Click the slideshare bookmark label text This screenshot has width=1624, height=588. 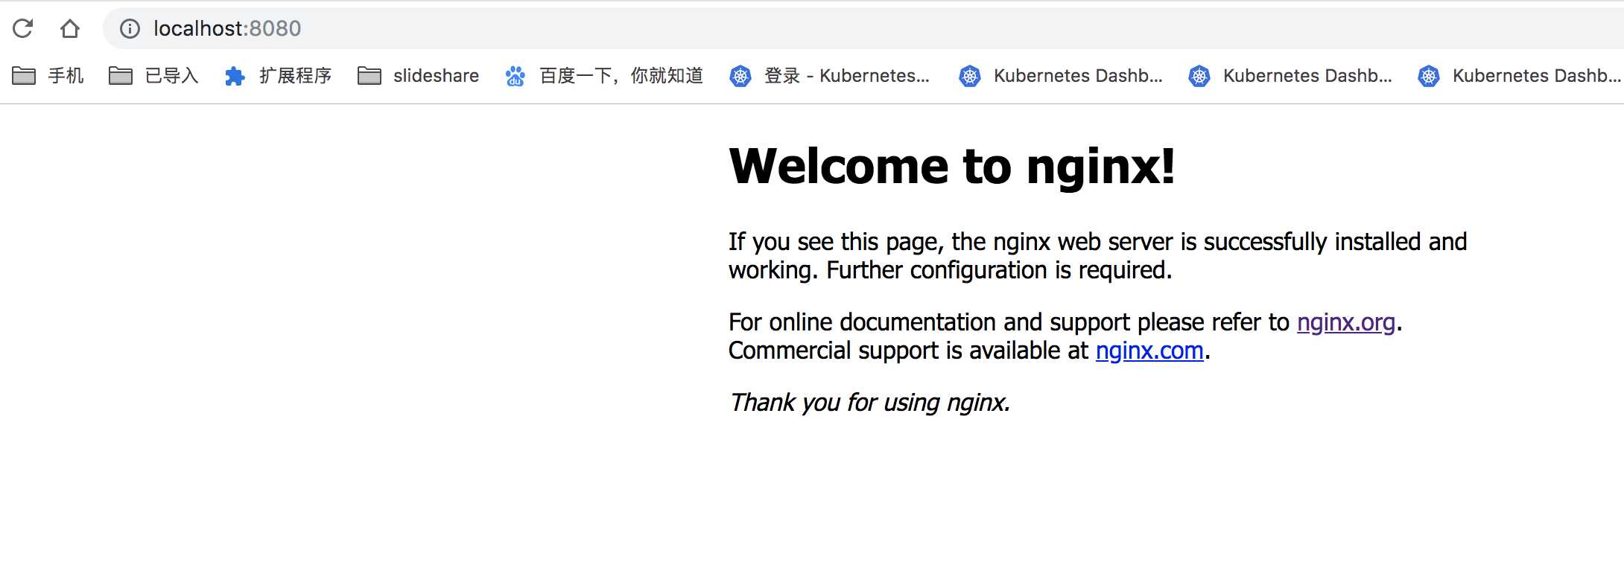coord(436,76)
